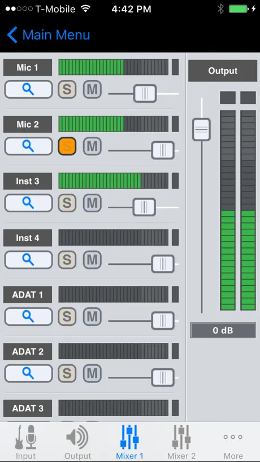260x462 pixels.
Task: Mute the Mic 2 channel
Action: pos(92,146)
